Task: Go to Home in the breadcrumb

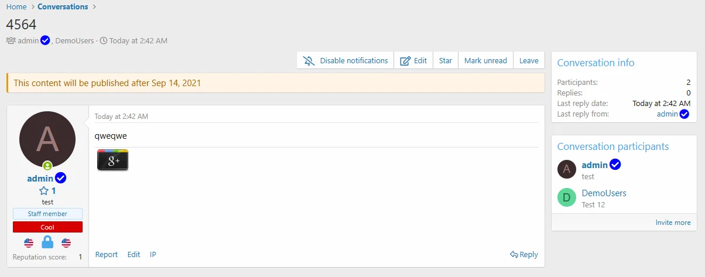Action: (16, 7)
